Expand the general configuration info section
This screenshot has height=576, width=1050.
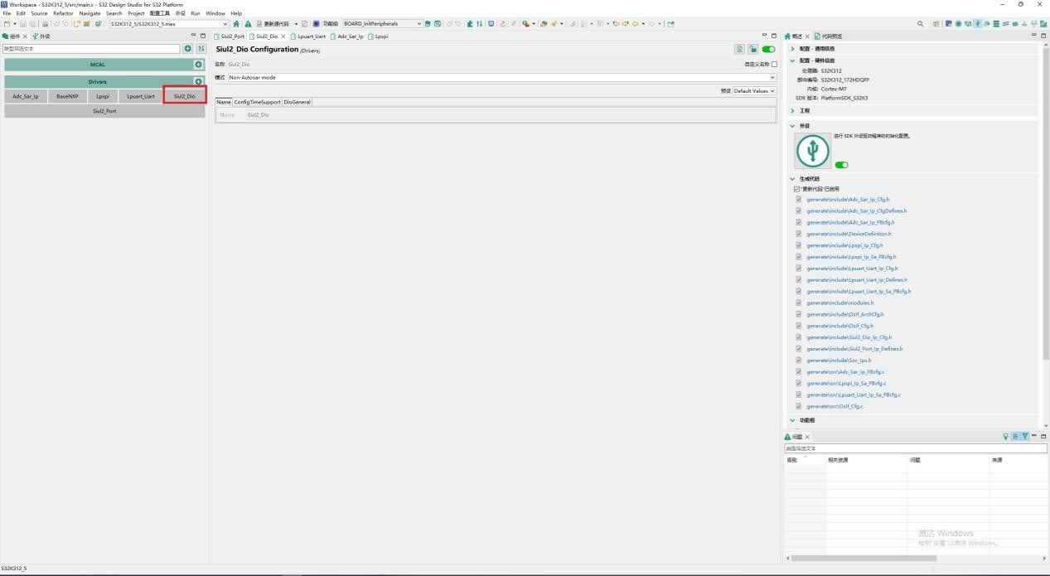coord(792,49)
